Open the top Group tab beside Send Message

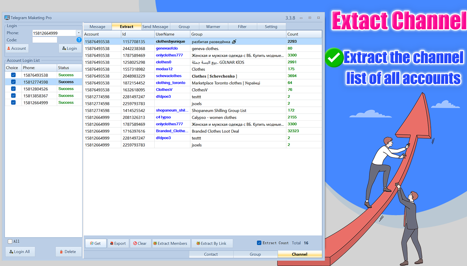184,27
